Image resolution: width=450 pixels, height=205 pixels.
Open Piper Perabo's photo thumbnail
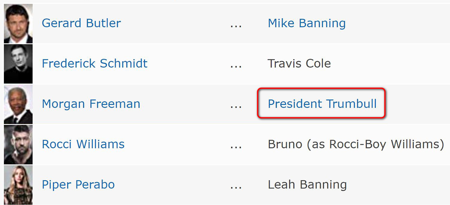tap(18, 185)
